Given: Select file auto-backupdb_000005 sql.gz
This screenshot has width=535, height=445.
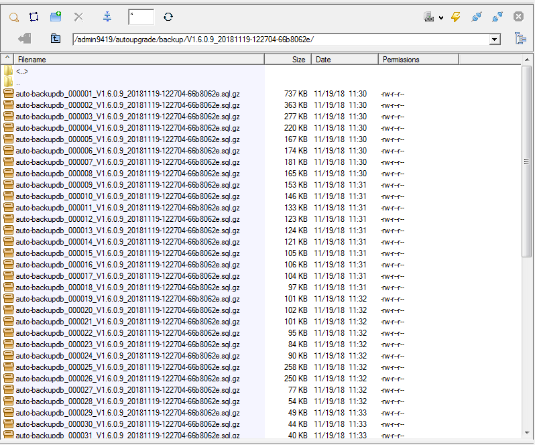Looking at the screenshot, I should coord(127,139).
